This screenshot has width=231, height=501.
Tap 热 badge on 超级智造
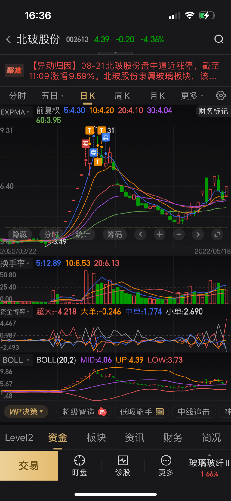(103, 412)
